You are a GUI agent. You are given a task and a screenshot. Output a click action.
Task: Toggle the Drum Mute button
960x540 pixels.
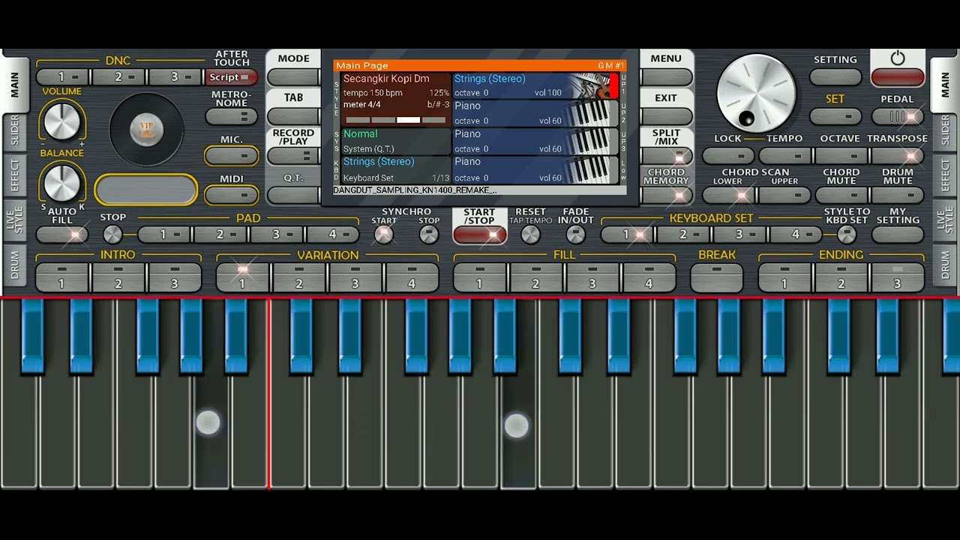(x=897, y=195)
